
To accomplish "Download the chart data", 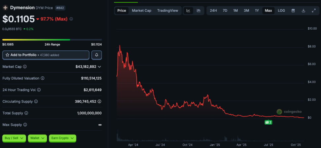I will [x=303, y=11].
